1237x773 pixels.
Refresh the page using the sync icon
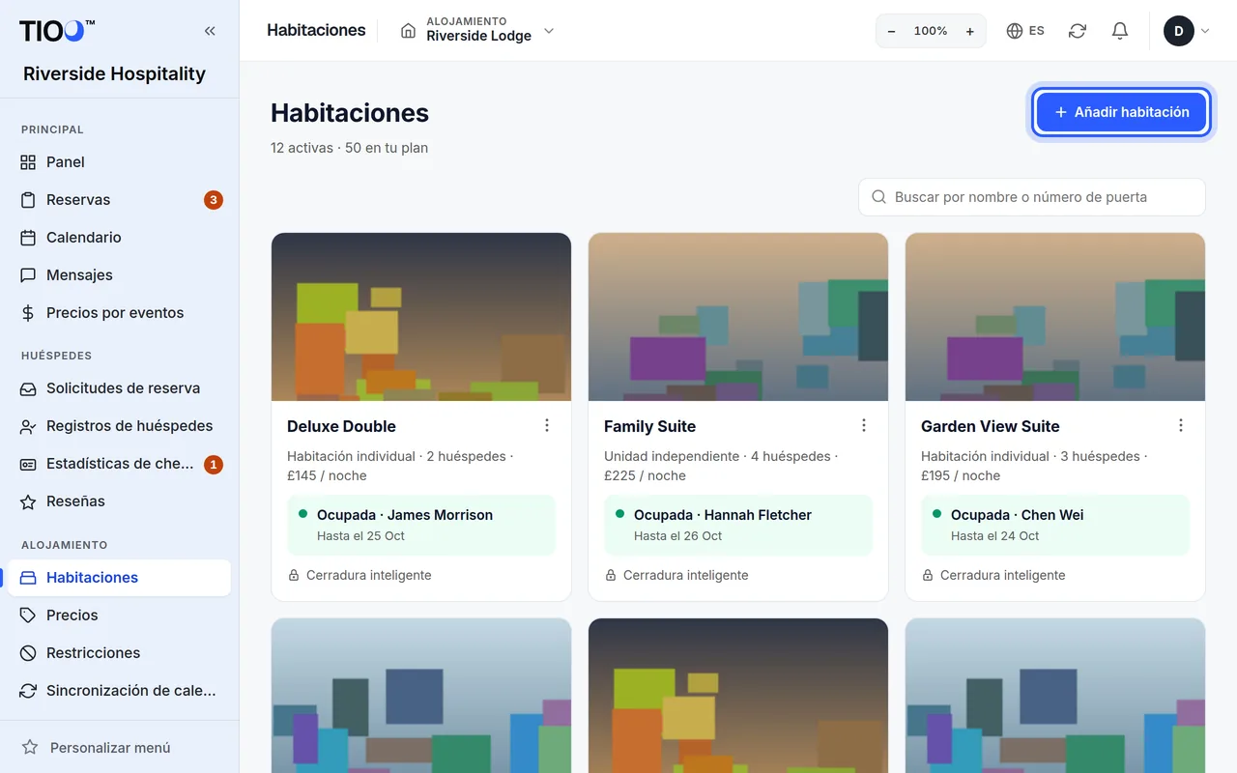pyautogui.click(x=1078, y=31)
